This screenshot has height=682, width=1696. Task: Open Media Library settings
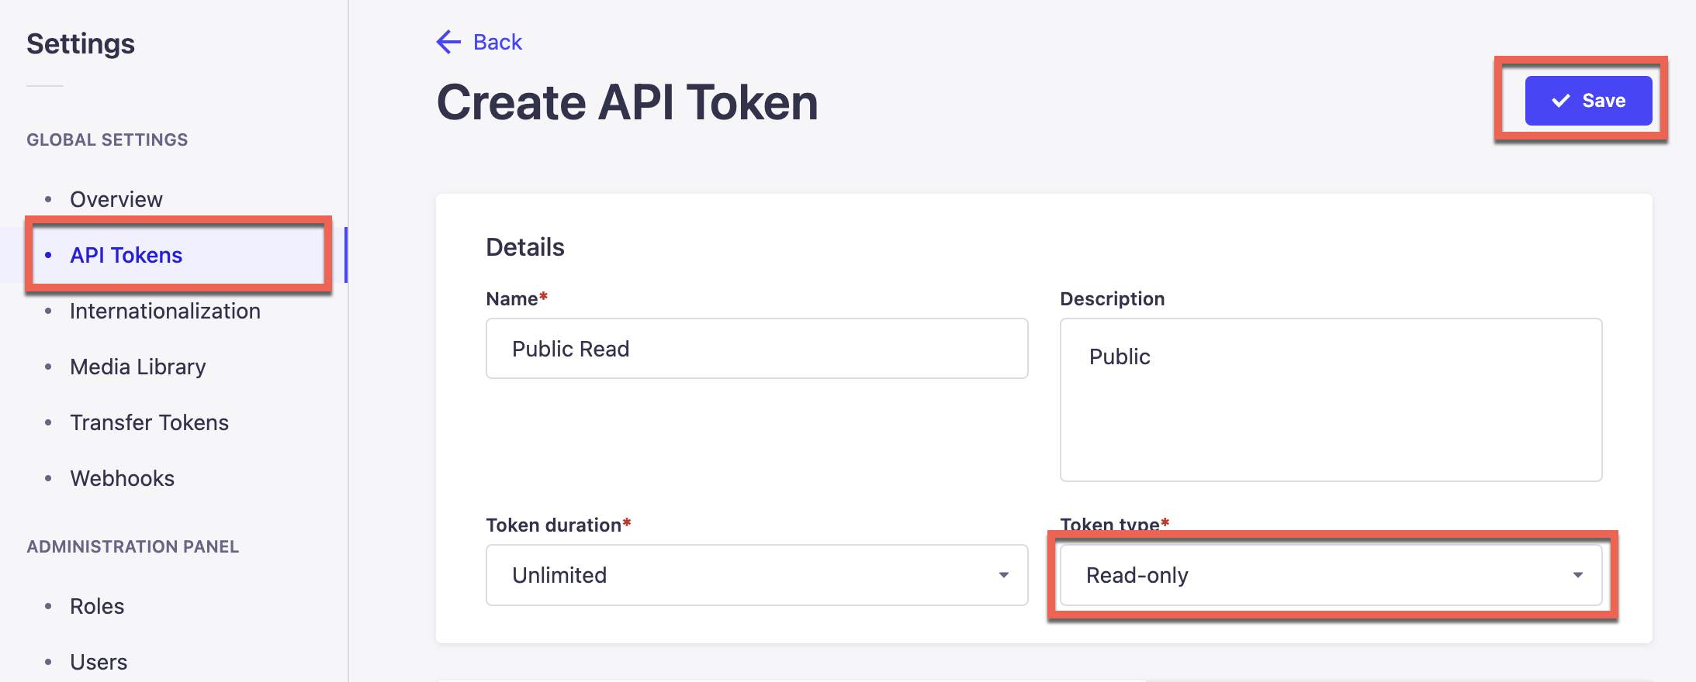tap(137, 367)
